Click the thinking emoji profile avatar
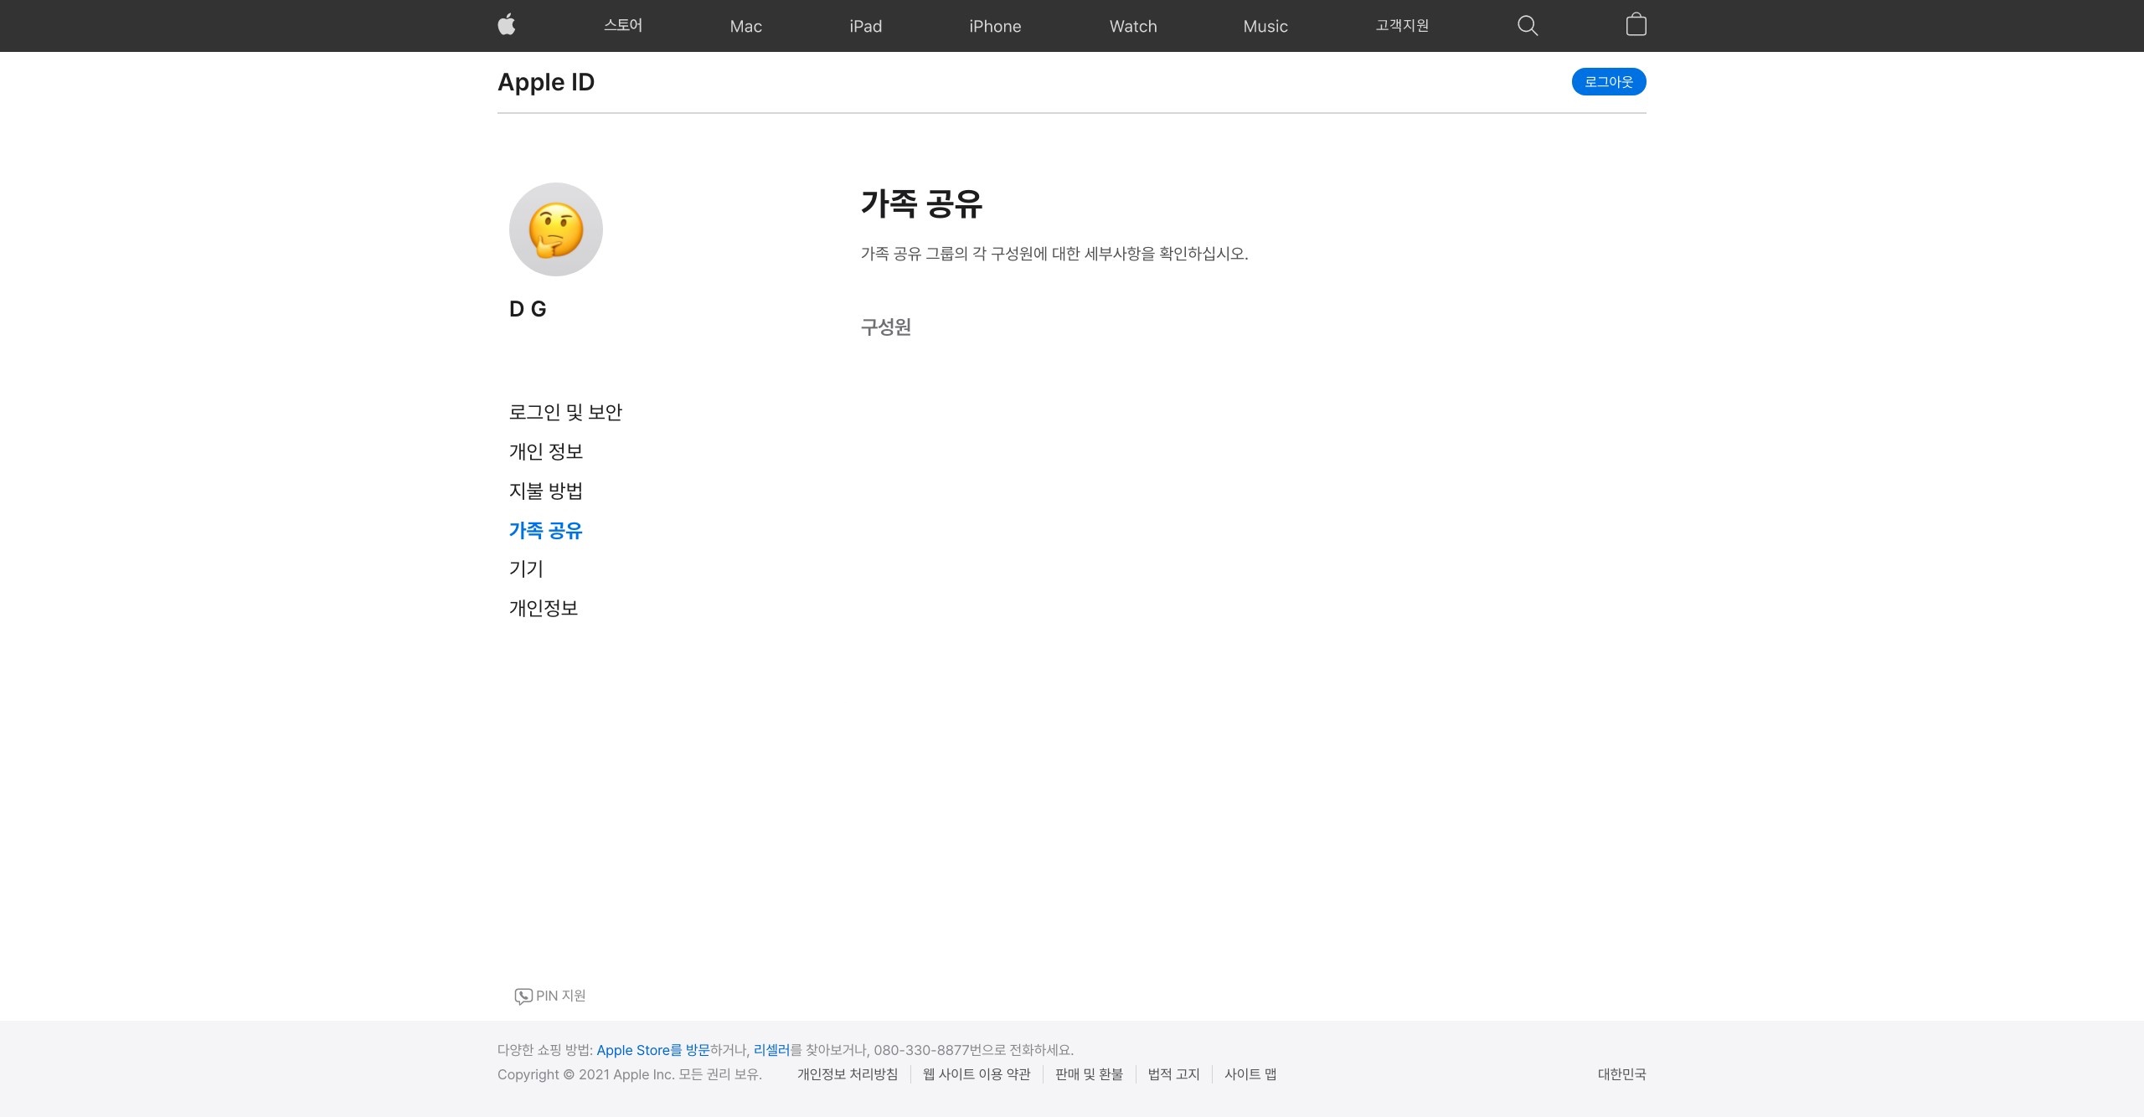This screenshot has width=2144, height=1117. 556,229
